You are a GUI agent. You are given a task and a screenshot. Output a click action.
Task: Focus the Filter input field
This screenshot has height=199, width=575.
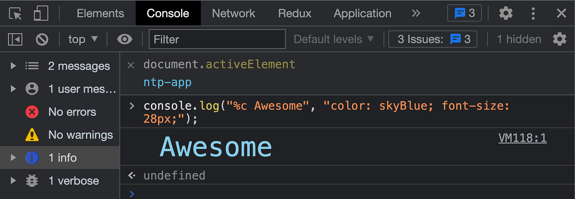[x=217, y=39]
